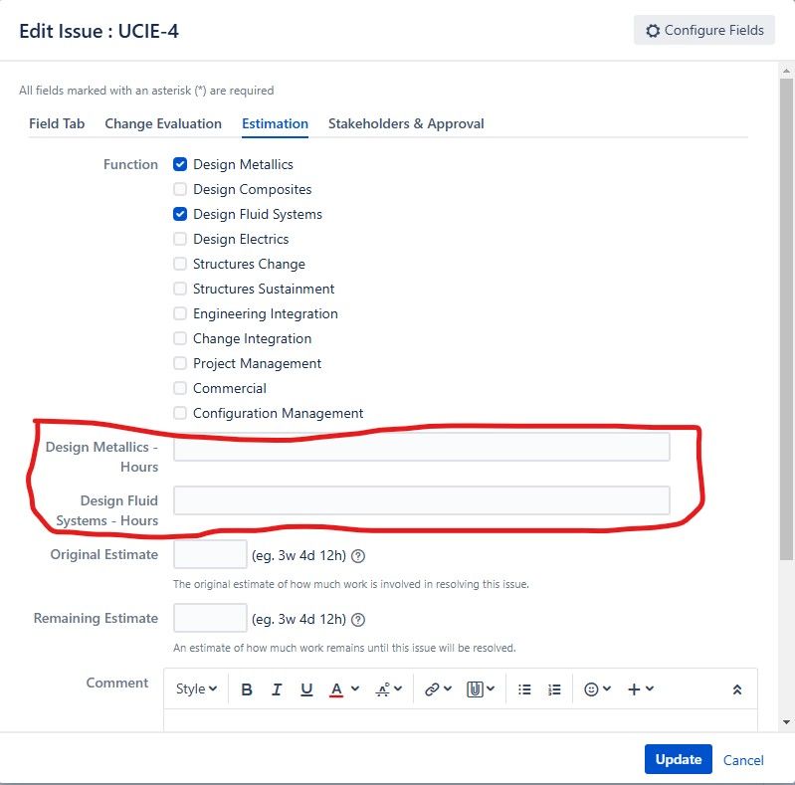Click the Design Metallics - Hours field

[421, 447]
